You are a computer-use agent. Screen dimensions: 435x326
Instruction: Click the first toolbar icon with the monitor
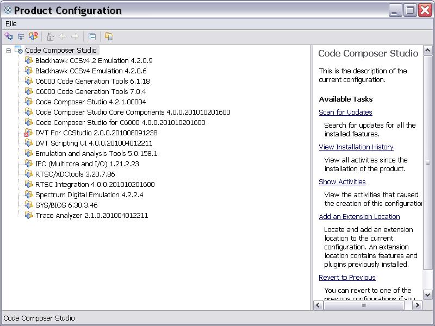click(x=9, y=36)
